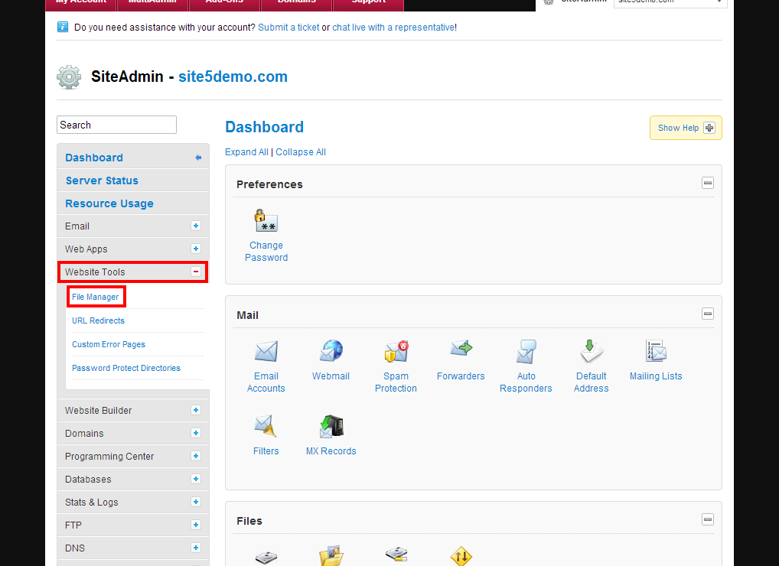
Task: Open the MX Records icon
Action: tap(331, 427)
